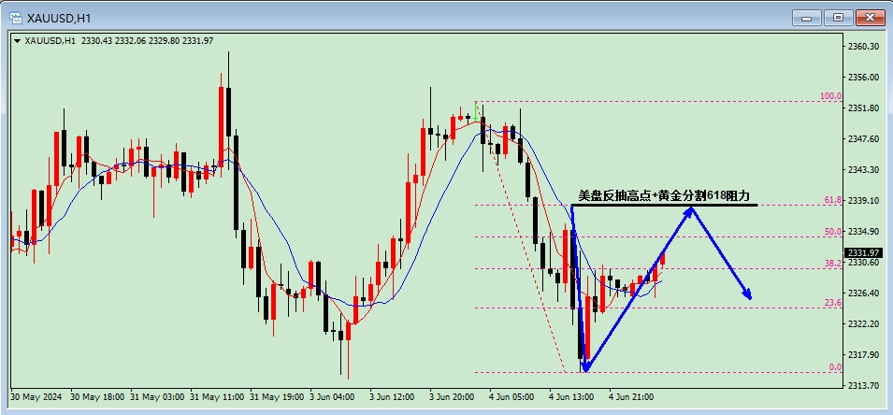Click the 30 May 18:00 time label
This screenshot has height=415, width=893.
point(98,396)
